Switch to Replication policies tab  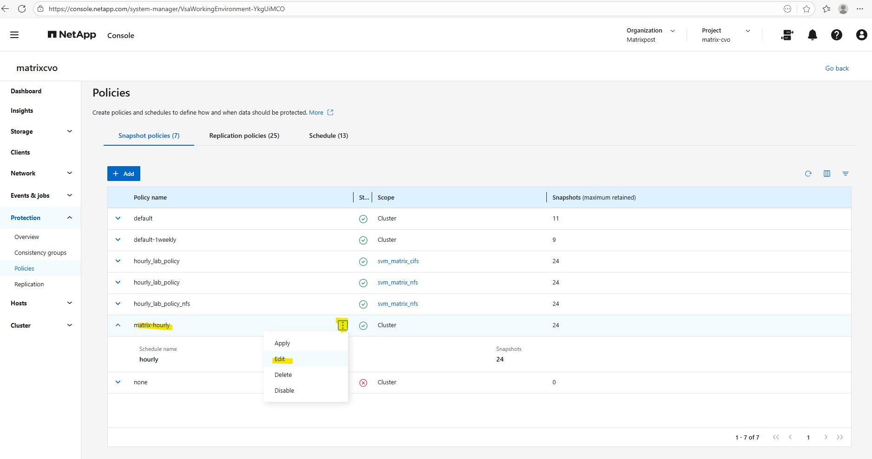click(x=244, y=136)
